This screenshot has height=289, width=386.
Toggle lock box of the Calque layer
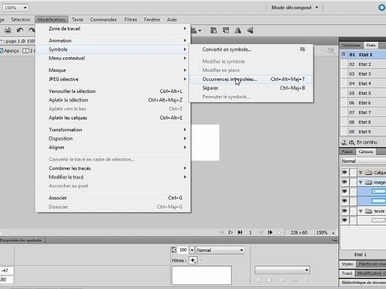coord(353,172)
